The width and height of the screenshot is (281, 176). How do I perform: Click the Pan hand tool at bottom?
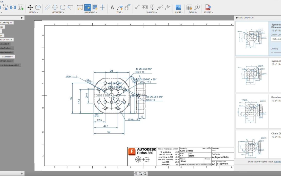point(136,174)
